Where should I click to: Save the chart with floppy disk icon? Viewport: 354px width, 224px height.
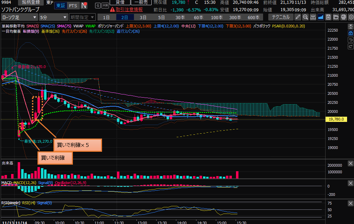[328, 17]
